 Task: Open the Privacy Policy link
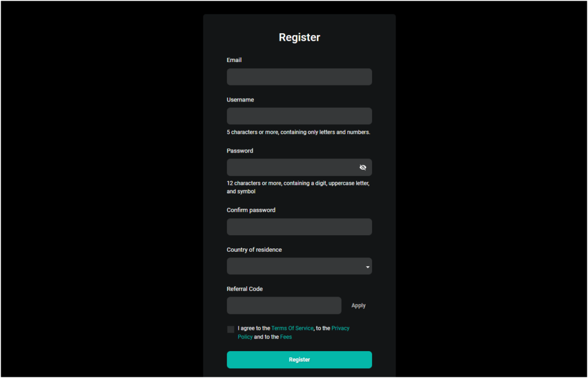[x=340, y=328]
